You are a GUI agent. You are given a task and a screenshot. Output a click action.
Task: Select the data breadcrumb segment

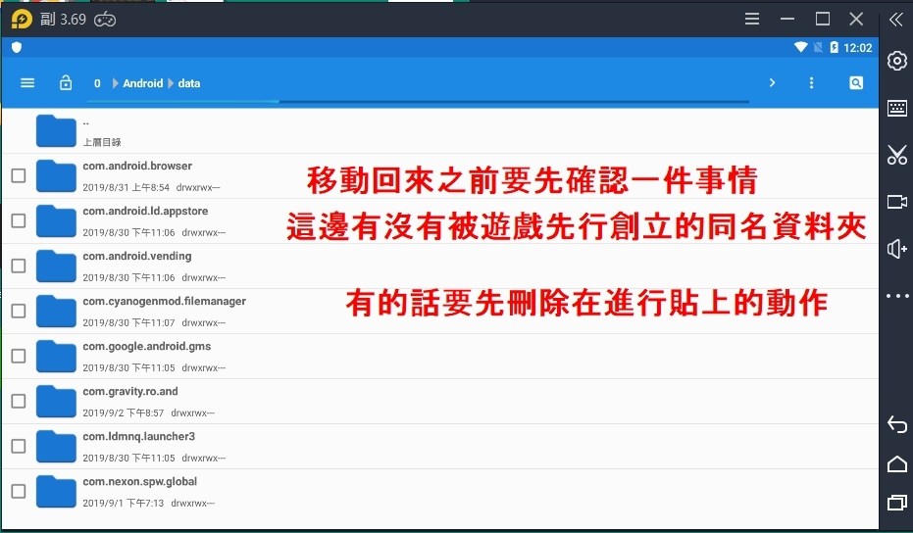(189, 83)
